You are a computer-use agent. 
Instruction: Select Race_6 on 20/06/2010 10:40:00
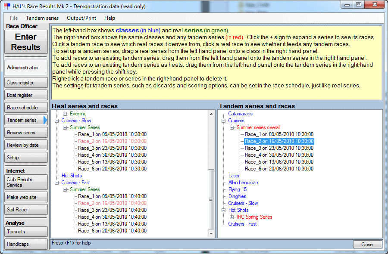coord(113,231)
